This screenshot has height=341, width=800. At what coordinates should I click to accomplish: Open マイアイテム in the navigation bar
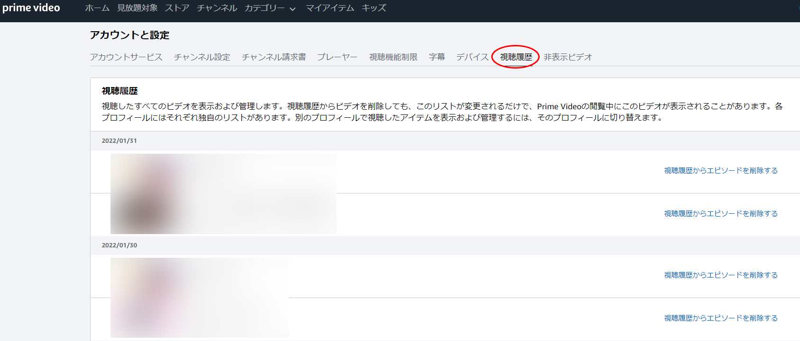tap(330, 8)
